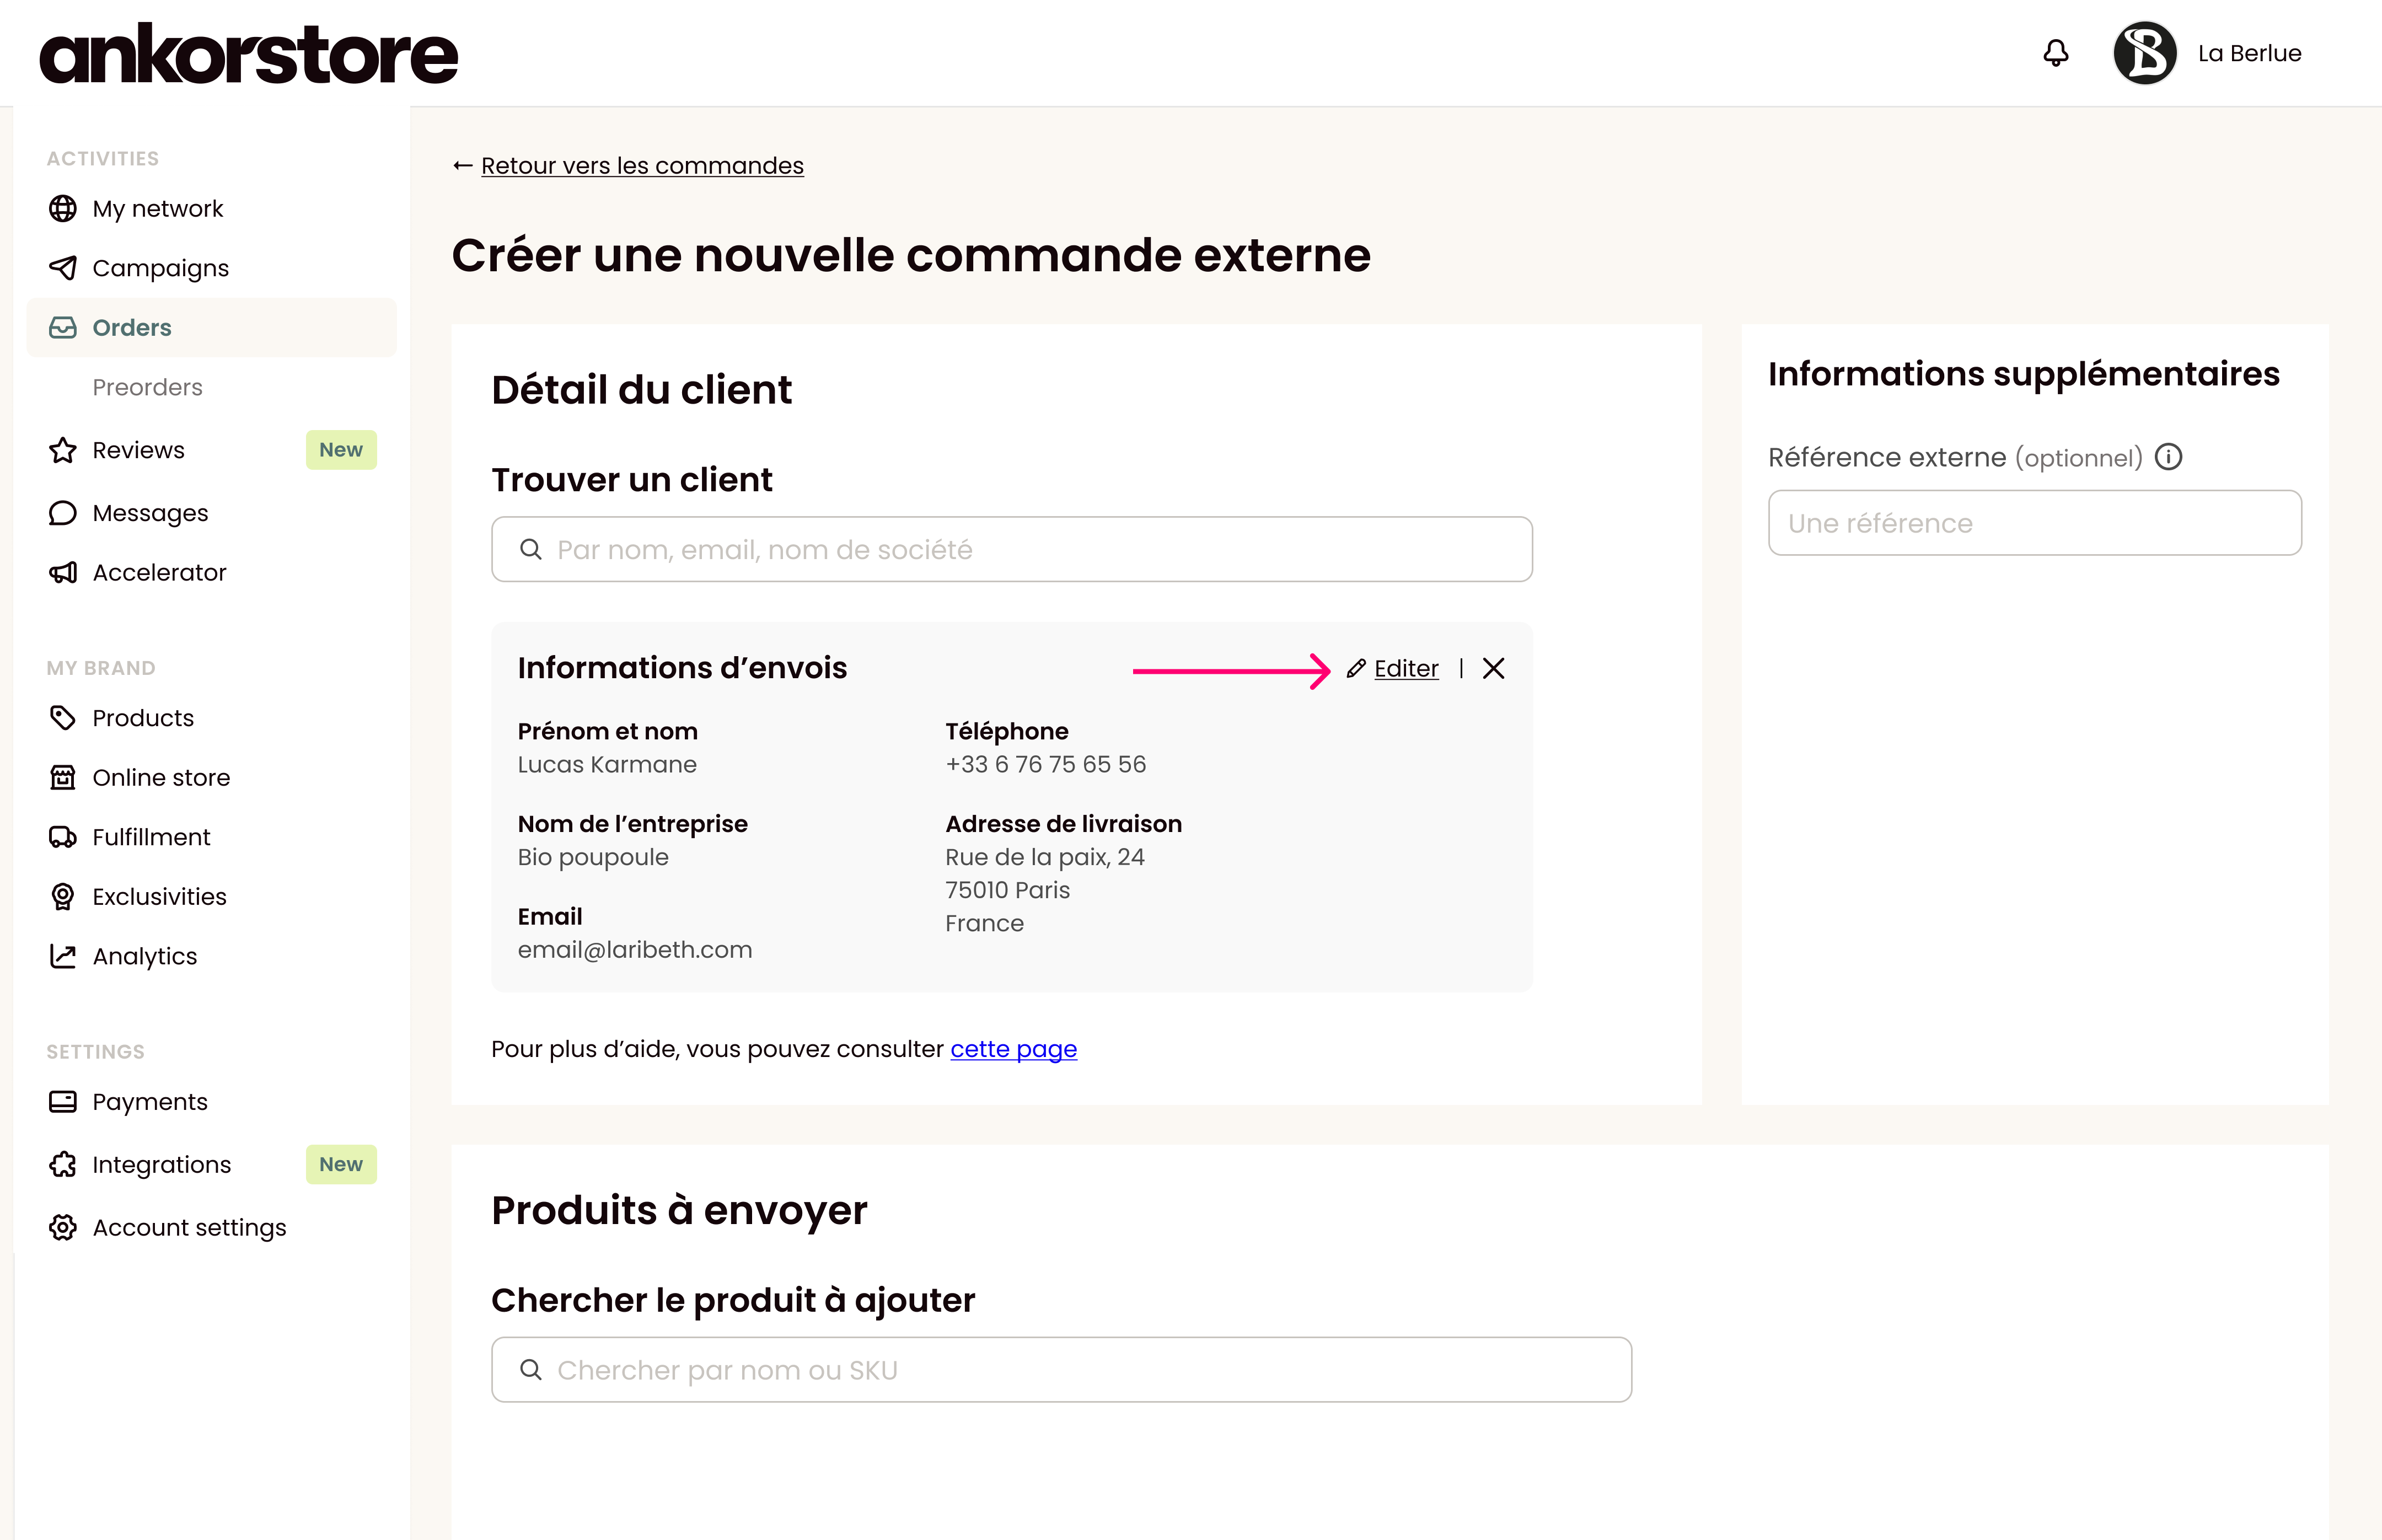Screen dimensions: 2382x1540
Task: Click the pencil icon next to Editer
Action: click(1355, 669)
